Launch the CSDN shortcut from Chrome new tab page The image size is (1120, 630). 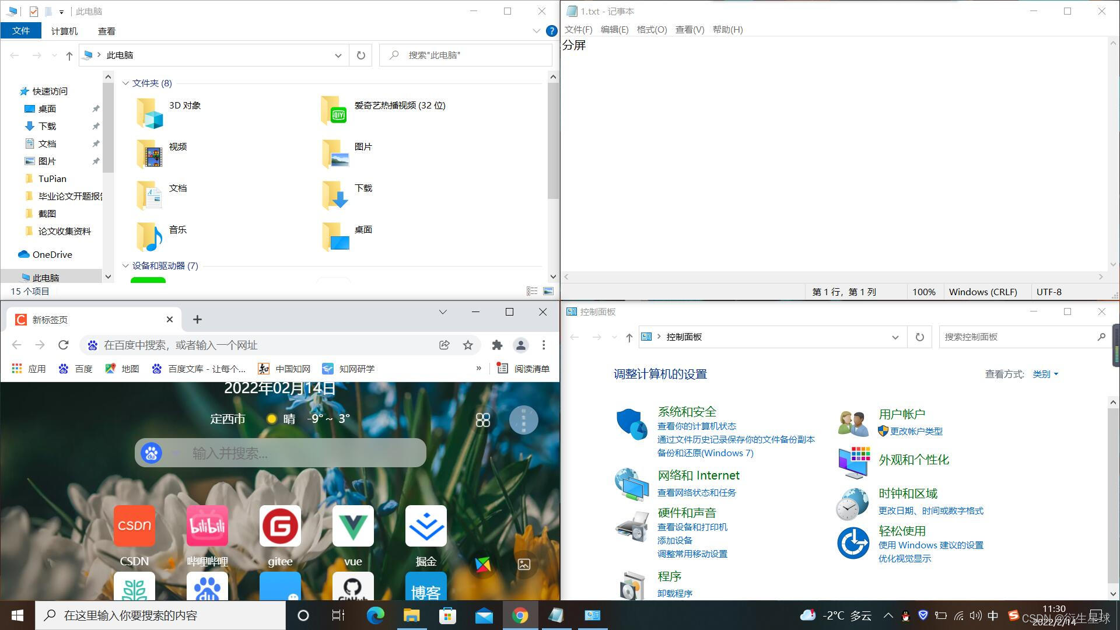coord(134,526)
